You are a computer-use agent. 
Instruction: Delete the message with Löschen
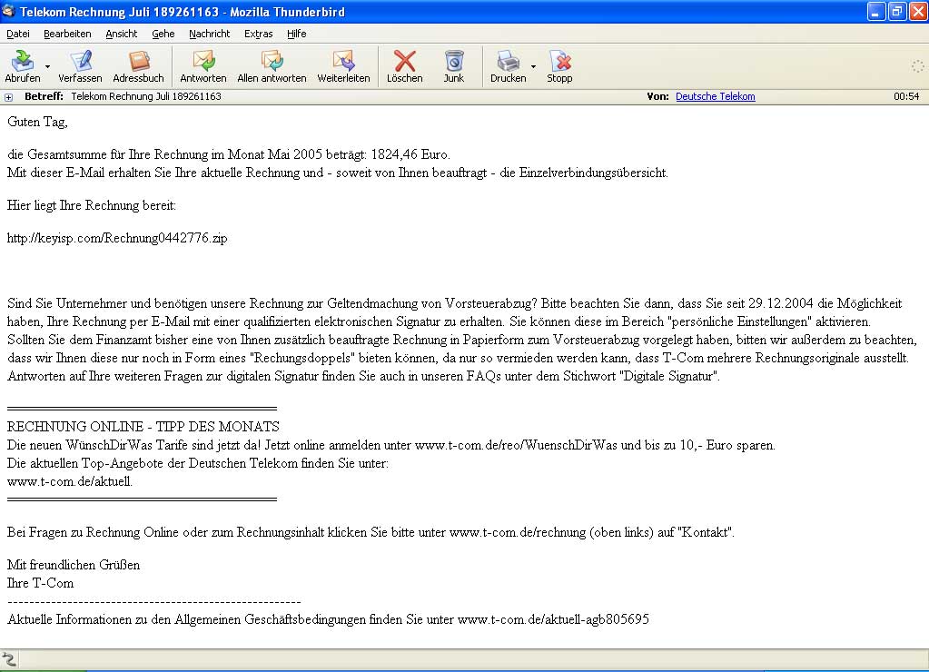[405, 65]
